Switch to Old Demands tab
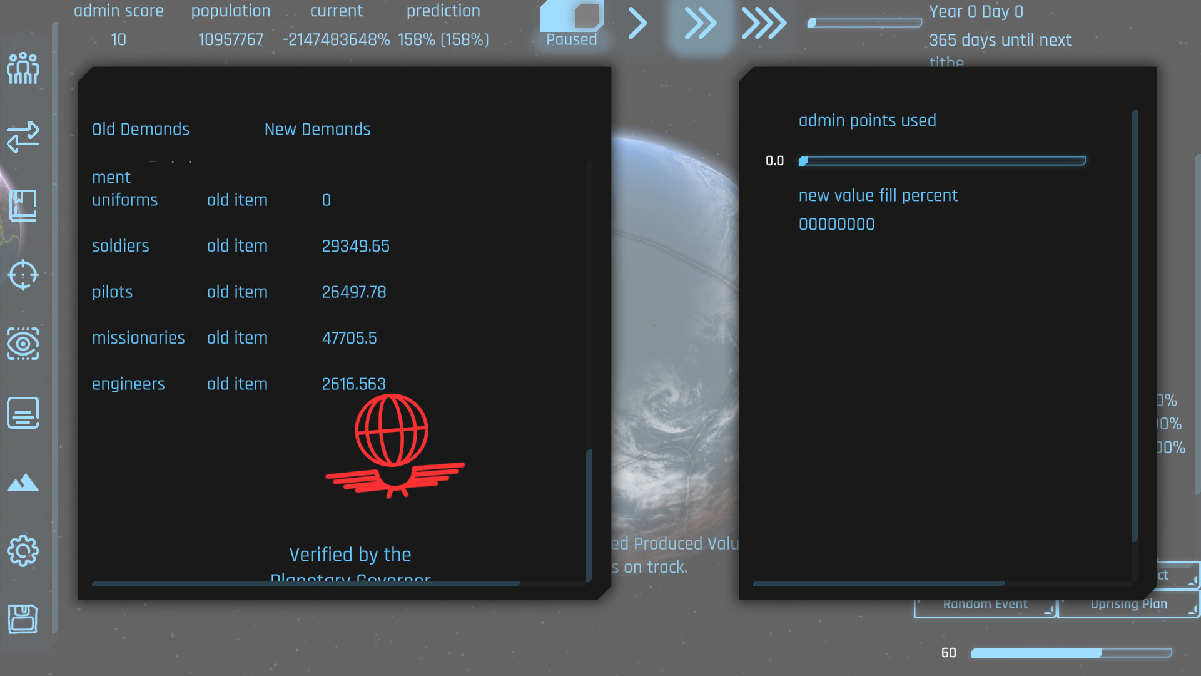 141,129
